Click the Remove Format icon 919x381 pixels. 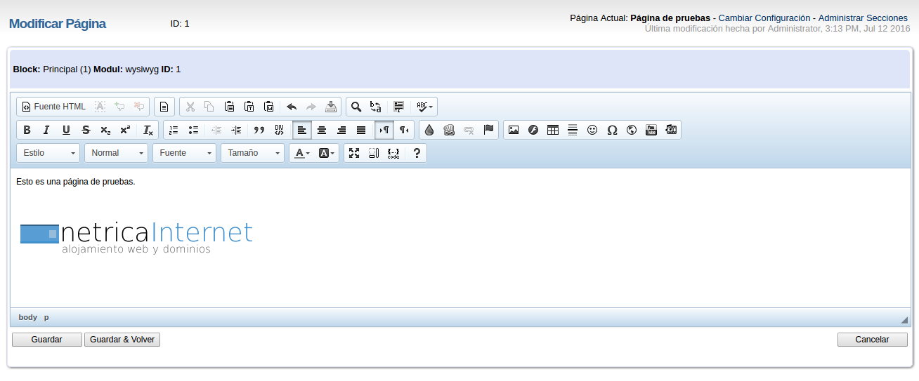(x=148, y=130)
